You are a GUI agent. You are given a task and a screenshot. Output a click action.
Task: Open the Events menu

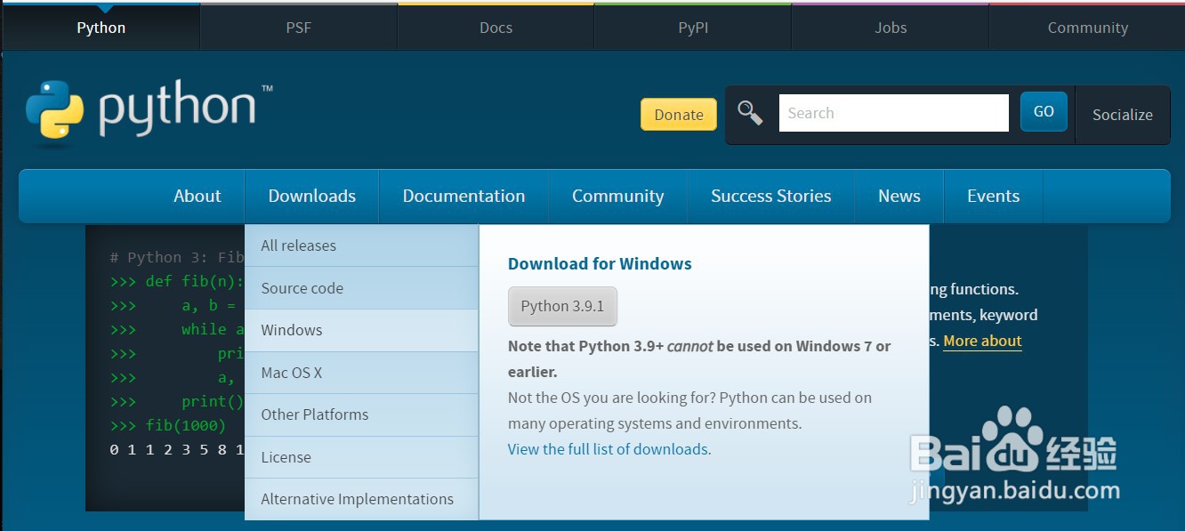pyautogui.click(x=993, y=196)
